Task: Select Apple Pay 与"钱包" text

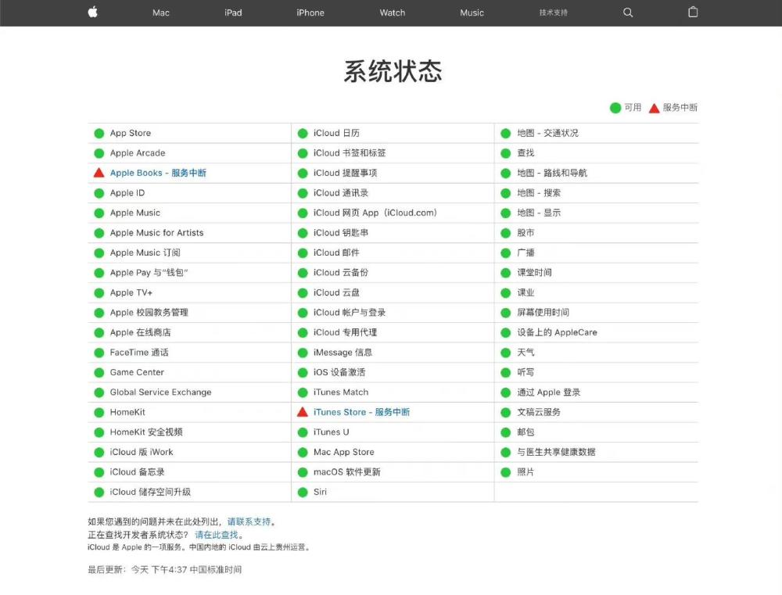Action: pos(149,273)
